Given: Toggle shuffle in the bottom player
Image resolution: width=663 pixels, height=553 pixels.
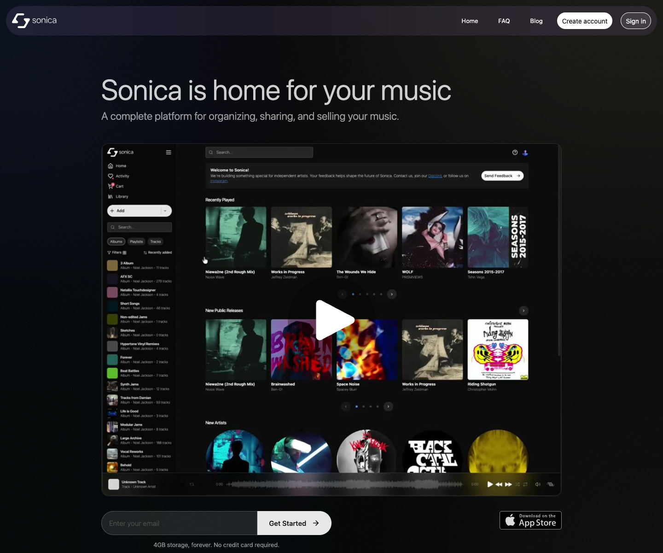Looking at the screenshot, I should (518, 484).
